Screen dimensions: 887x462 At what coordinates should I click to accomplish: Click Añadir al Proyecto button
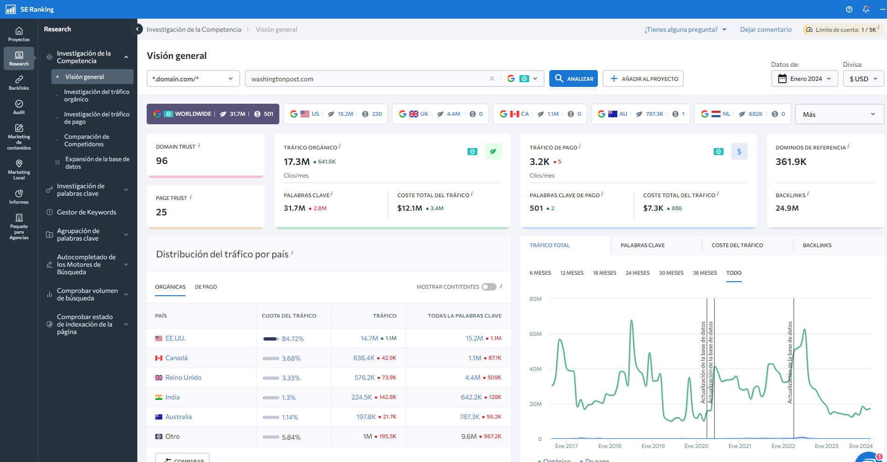(x=643, y=78)
